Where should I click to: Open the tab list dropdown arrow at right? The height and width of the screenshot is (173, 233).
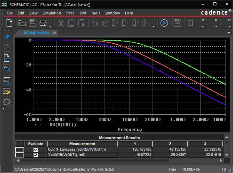pyautogui.click(x=229, y=33)
